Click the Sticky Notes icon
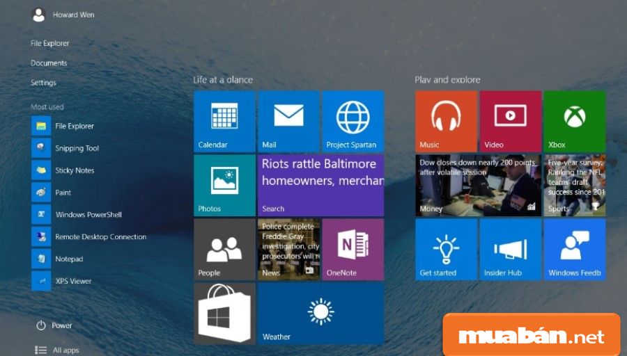Screen dimensions: 627x356 click(41, 170)
